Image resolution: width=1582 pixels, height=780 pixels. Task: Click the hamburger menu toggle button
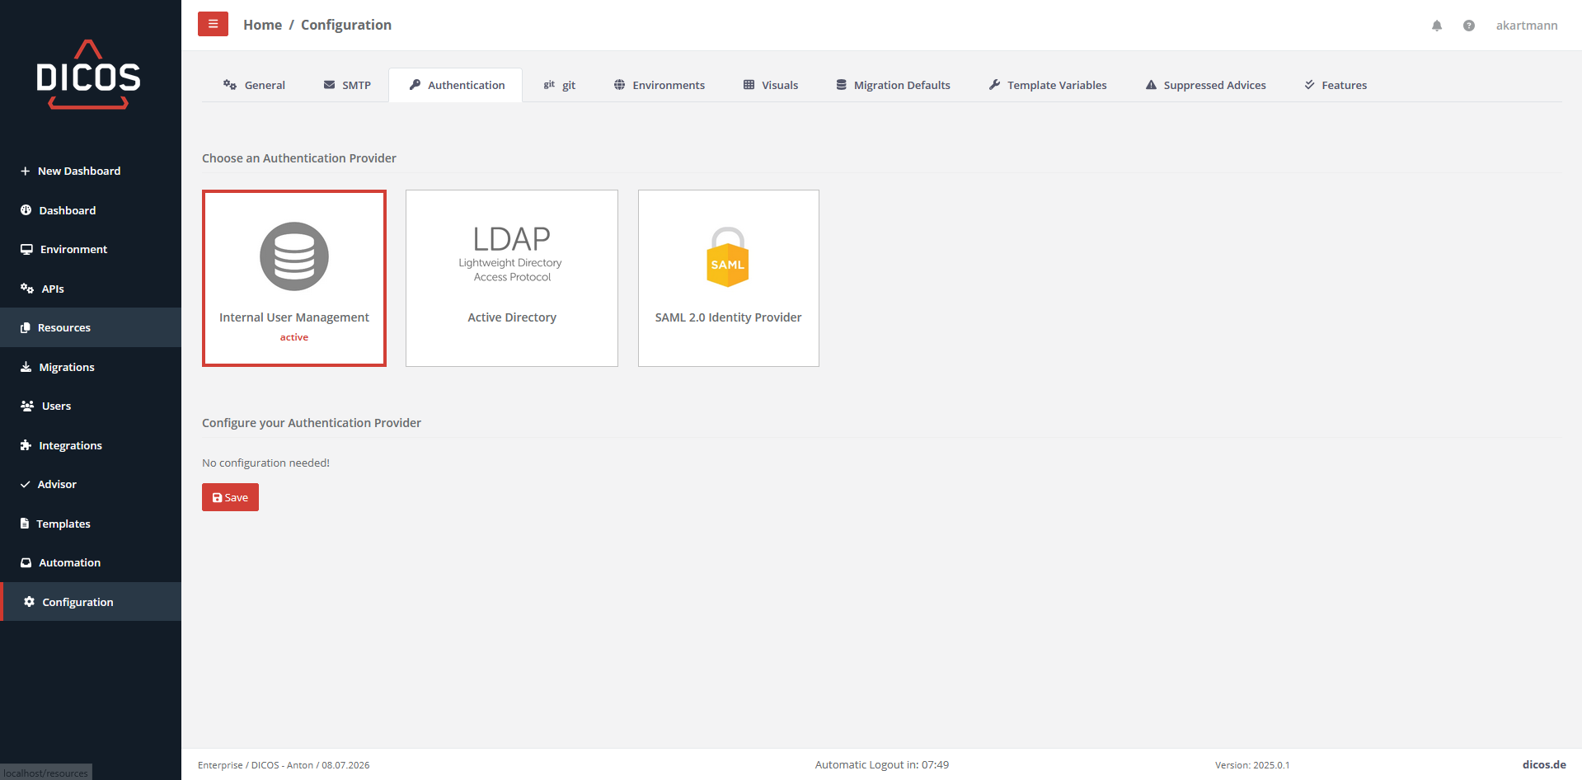213,25
